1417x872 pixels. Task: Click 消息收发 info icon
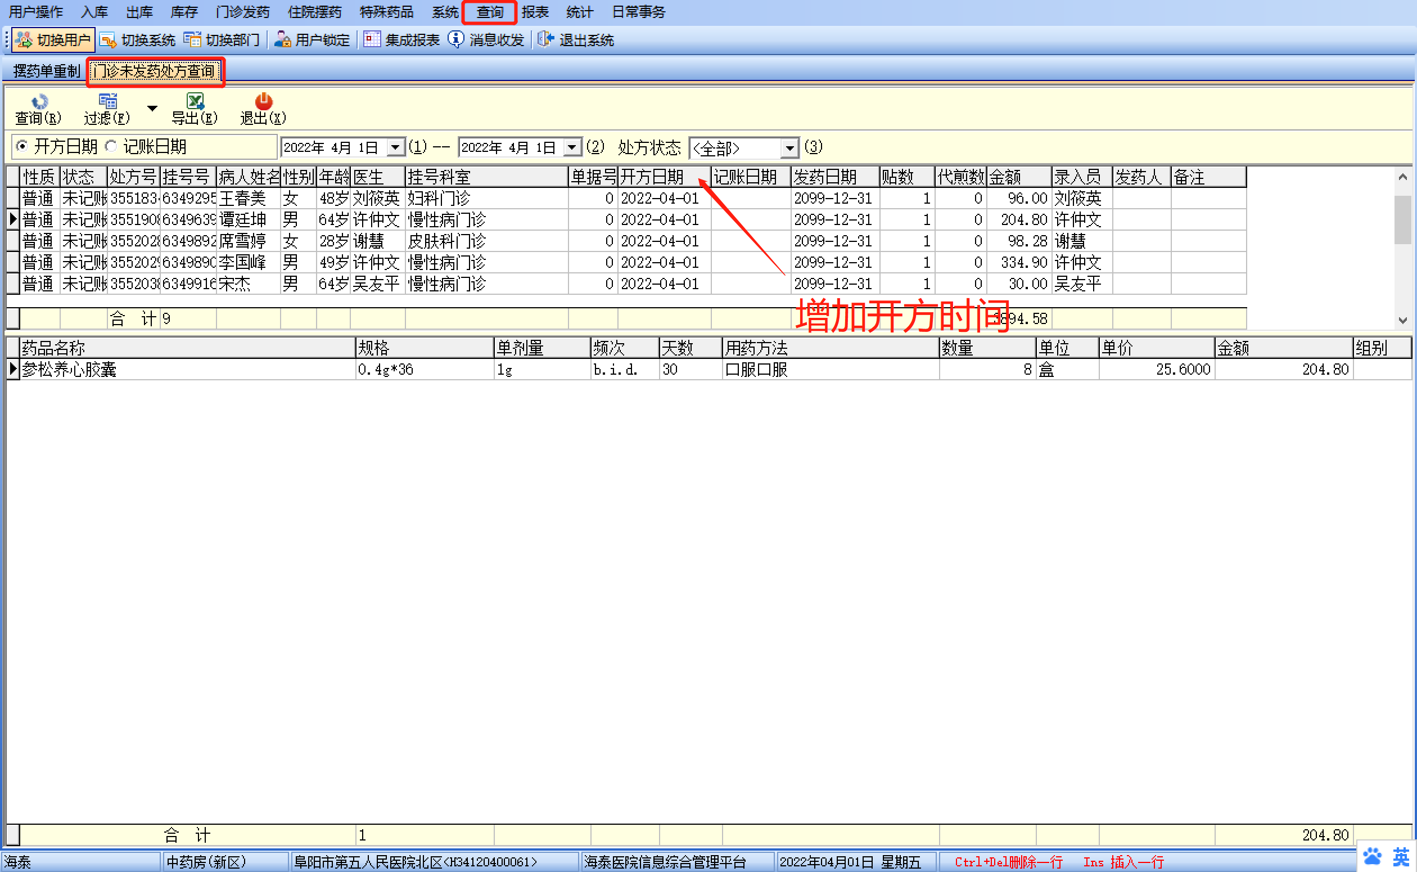coord(456,39)
